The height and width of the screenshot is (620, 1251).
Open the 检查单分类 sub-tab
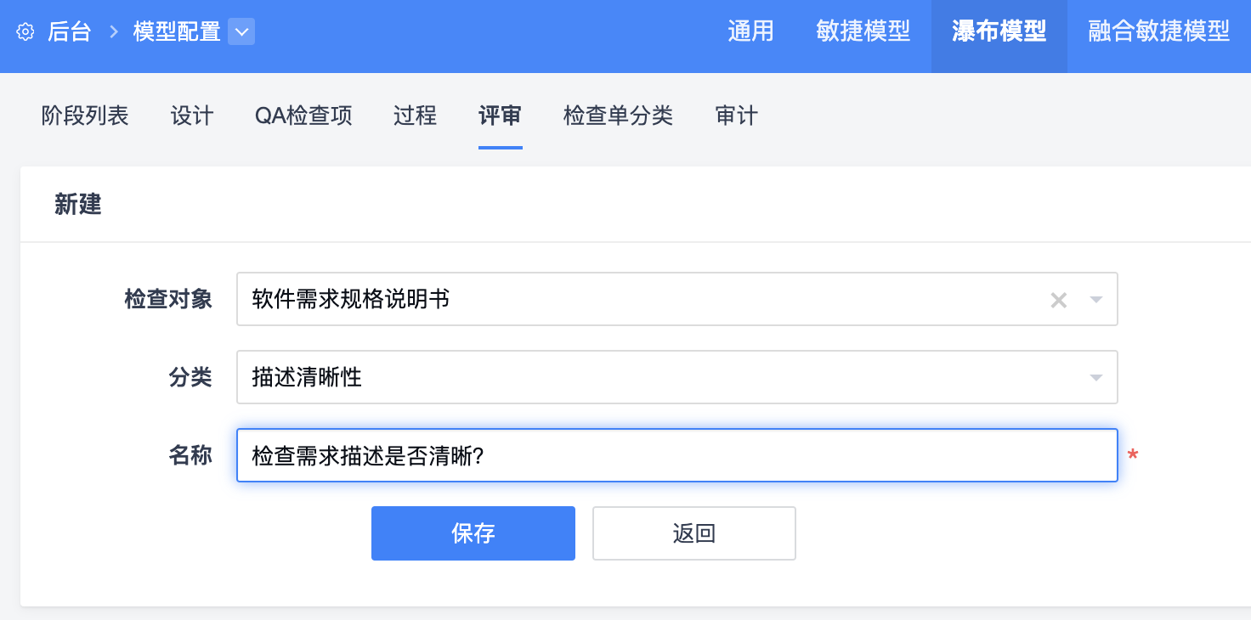[x=618, y=116]
